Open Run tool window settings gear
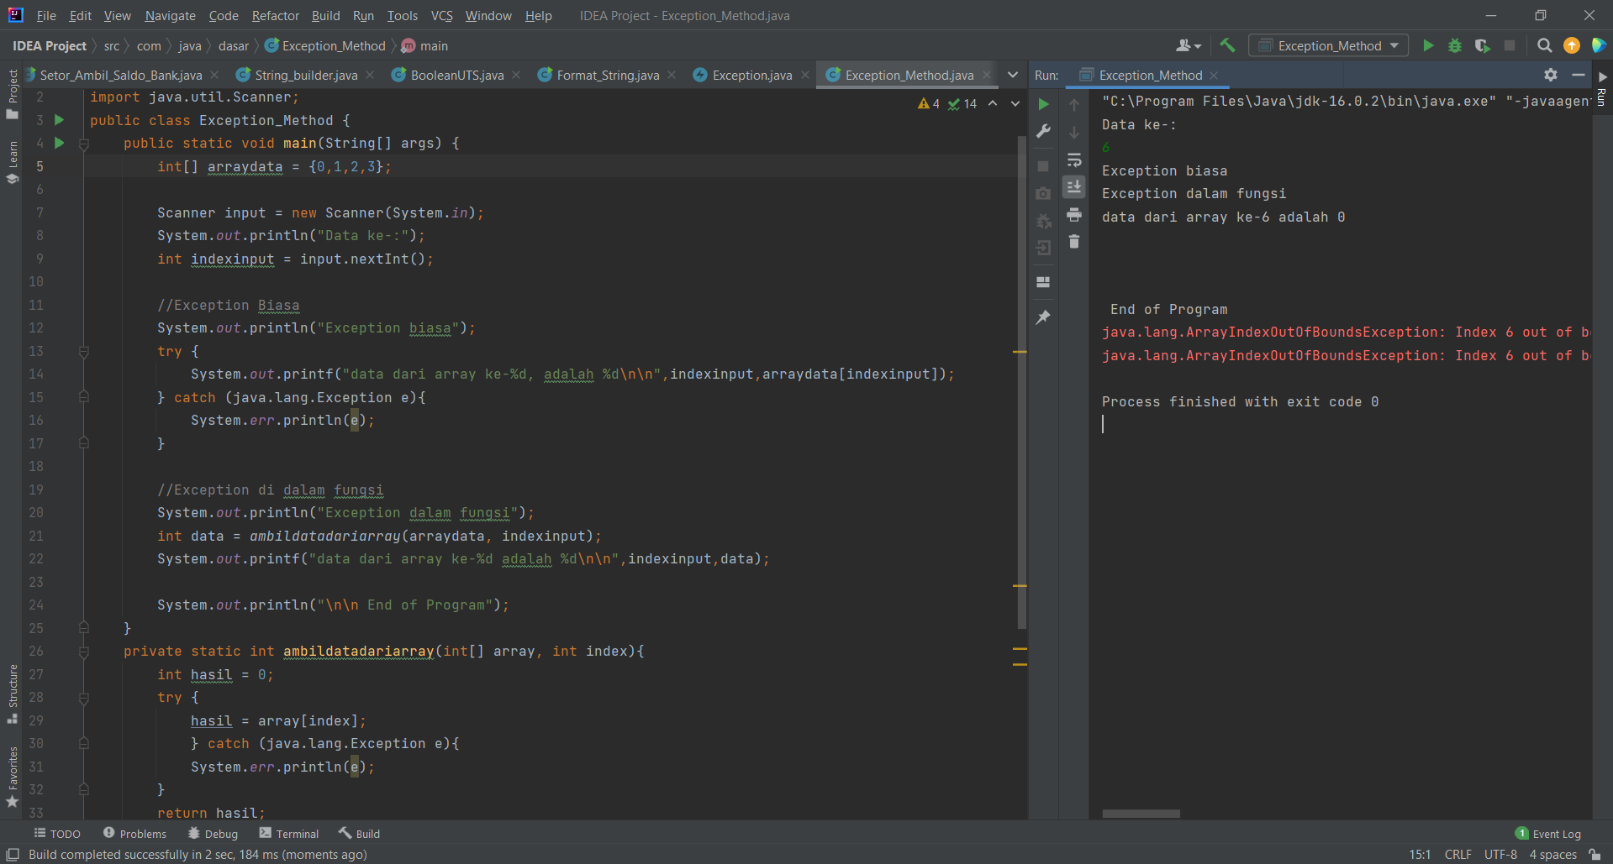Screen dimensions: 1613x864 pyautogui.click(x=1551, y=75)
